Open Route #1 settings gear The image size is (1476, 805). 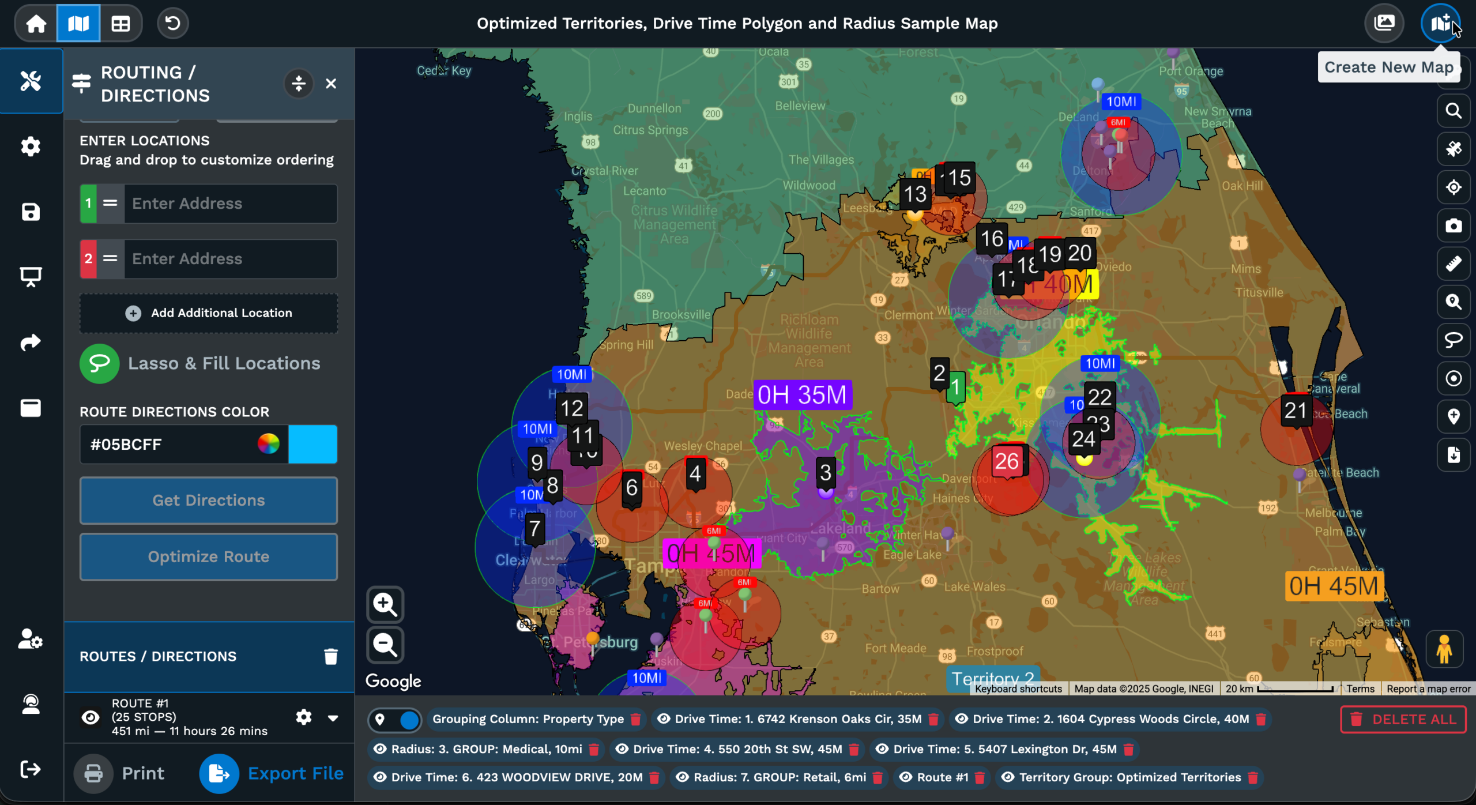[x=303, y=717]
